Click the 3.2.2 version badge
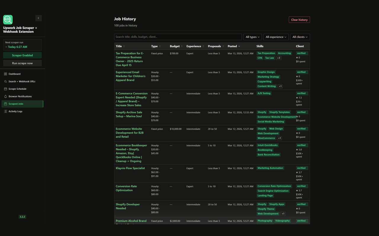The image size is (379, 236). [x=23, y=217]
